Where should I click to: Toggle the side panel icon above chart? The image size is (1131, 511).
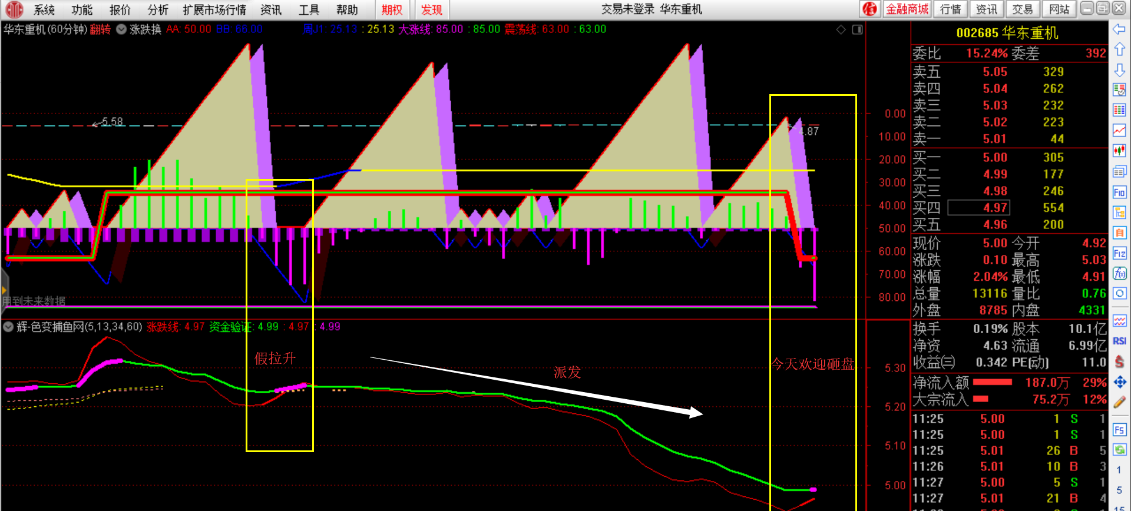[857, 29]
